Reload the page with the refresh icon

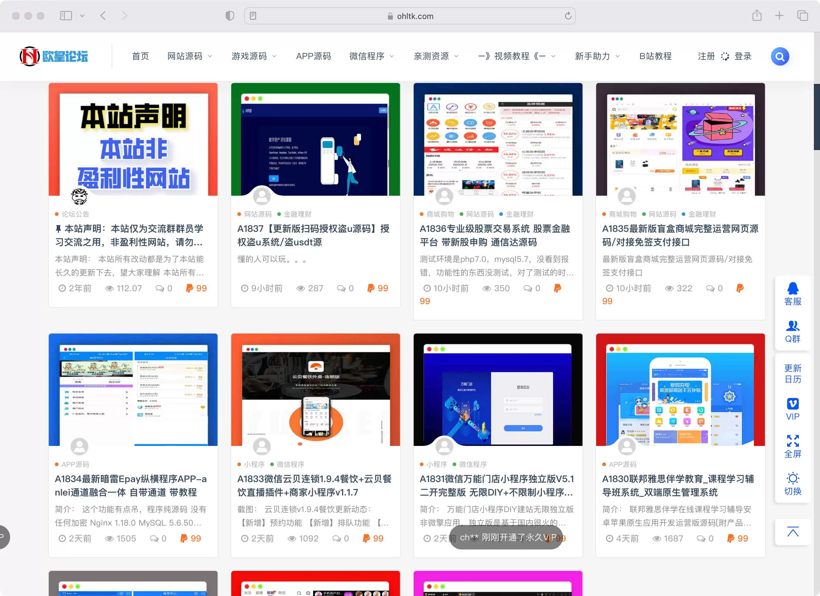568,16
